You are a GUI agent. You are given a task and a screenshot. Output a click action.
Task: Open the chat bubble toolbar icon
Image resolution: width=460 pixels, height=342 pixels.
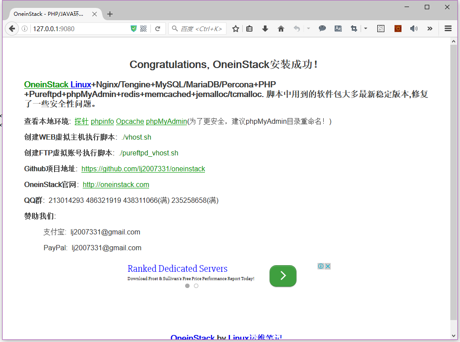[x=322, y=29]
